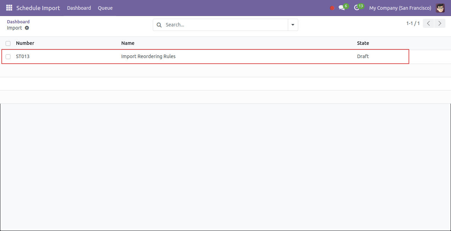The height and width of the screenshot is (231, 451).
Task: Click the Draft state cell
Action: point(363,56)
